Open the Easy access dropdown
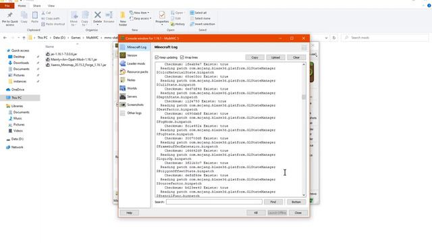The image size is (432, 243). click(140, 18)
